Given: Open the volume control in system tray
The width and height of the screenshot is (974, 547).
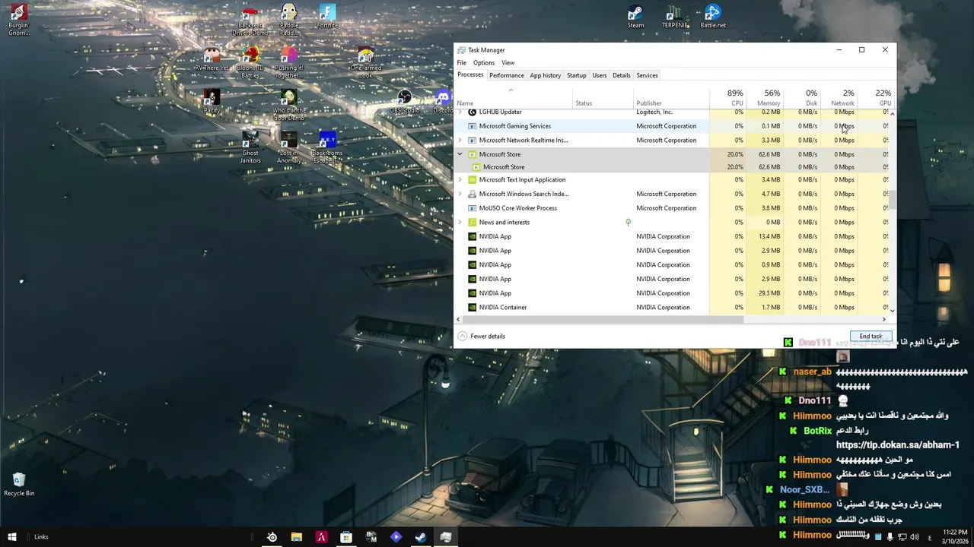Looking at the screenshot, I should tap(914, 537).
